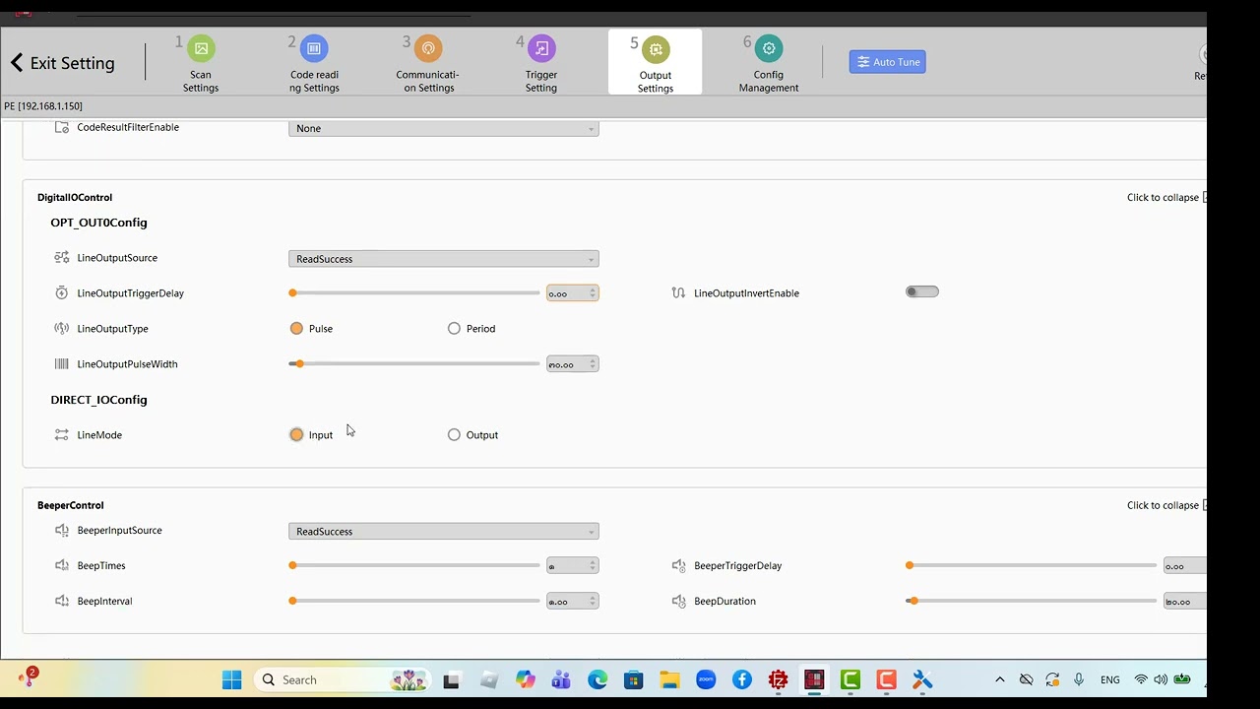
Task: Click BeepTimes slider handle
Action: pyautogui.click(x=292, y=566)
